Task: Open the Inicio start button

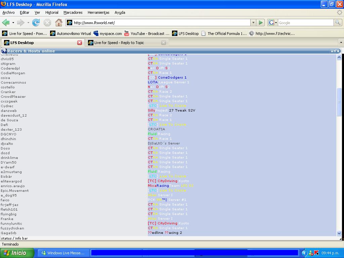Action: tap(17, 253)
